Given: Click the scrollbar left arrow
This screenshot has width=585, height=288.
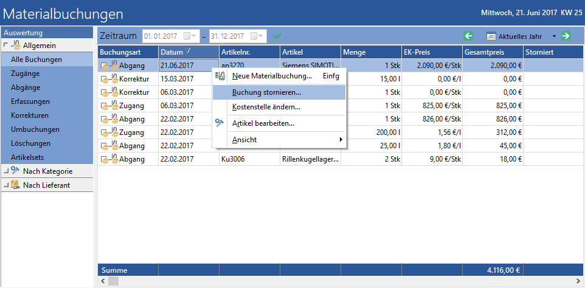Looking at the screenshot, I should (103, 281).
